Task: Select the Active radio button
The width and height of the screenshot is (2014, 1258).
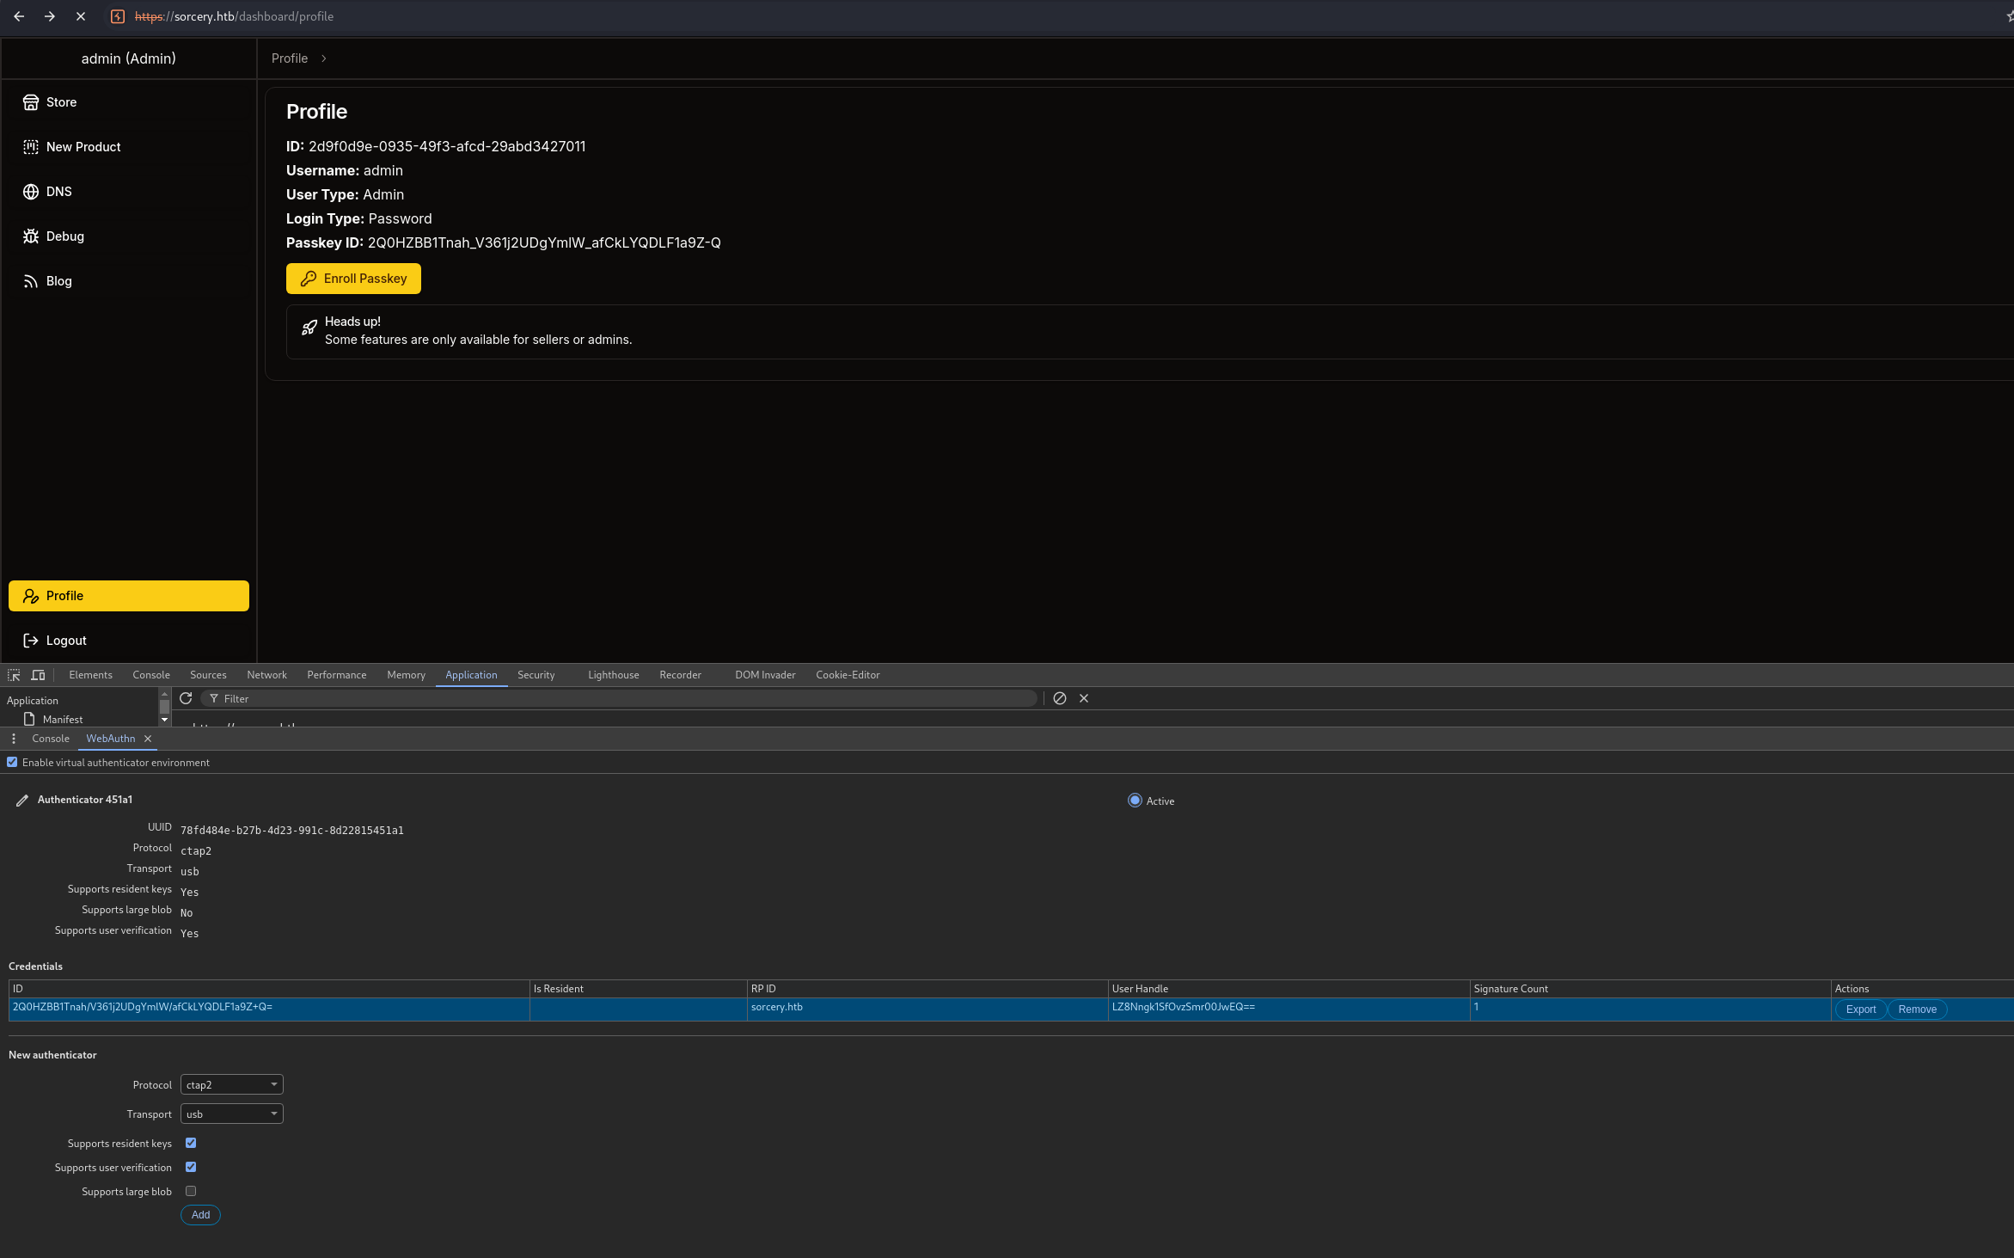Action: pyautogui.click(x=1135, y=800)
